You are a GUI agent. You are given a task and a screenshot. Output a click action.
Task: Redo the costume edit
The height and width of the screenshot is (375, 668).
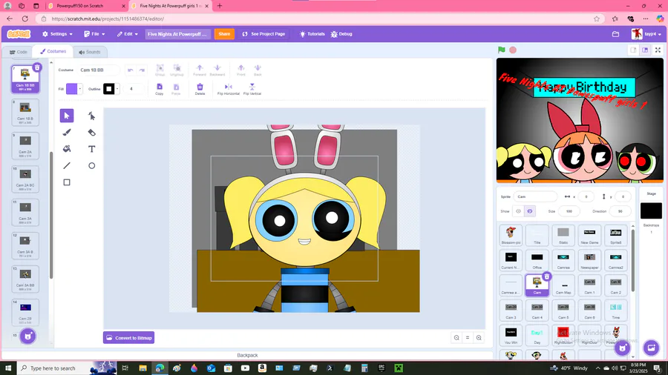[142, 70]
